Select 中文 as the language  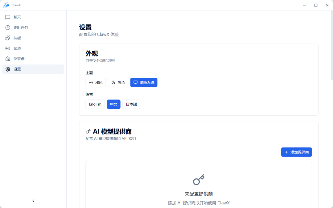point(113,104)
